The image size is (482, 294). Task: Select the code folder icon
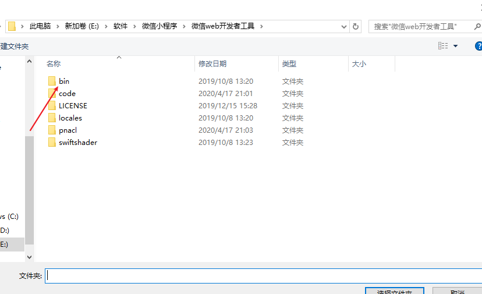pyautogui.click(x=52, y=94)
